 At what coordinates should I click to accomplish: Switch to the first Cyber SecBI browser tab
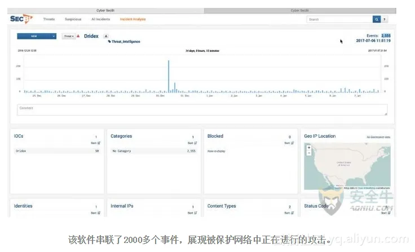tap(105, 11)
